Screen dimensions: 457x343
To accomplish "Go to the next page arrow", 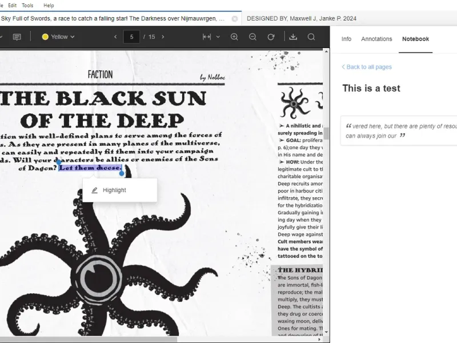I will click(x=163, y=37).
